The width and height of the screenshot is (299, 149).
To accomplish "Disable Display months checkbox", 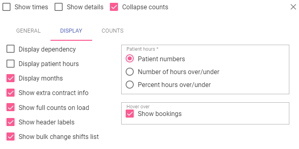I will point(11,78).
